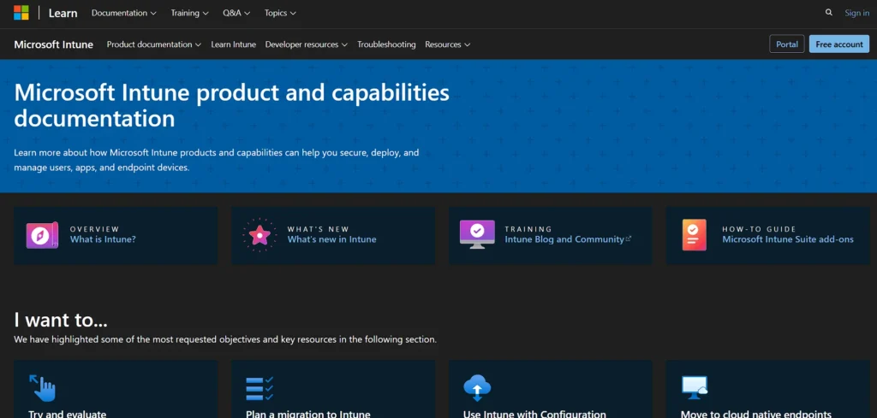Click Use Intune with Configuration title
Viewport: 877px width, 418px height.
coord(534,414)
